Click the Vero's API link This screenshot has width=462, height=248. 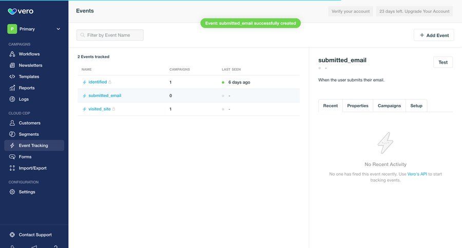[417, 174]
